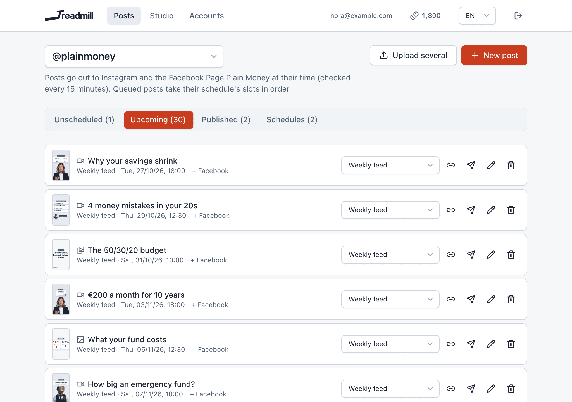Image resolution: width=572 pixels, height=402 pixels.
Task: Edit 'The 50/30/20 budget' post
Action: 491,255
